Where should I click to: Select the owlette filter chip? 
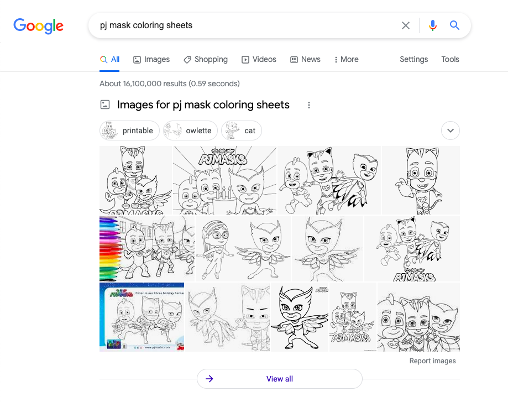tap(190, 130)
